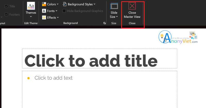Expand the Colors dropdown arrow

57,4
